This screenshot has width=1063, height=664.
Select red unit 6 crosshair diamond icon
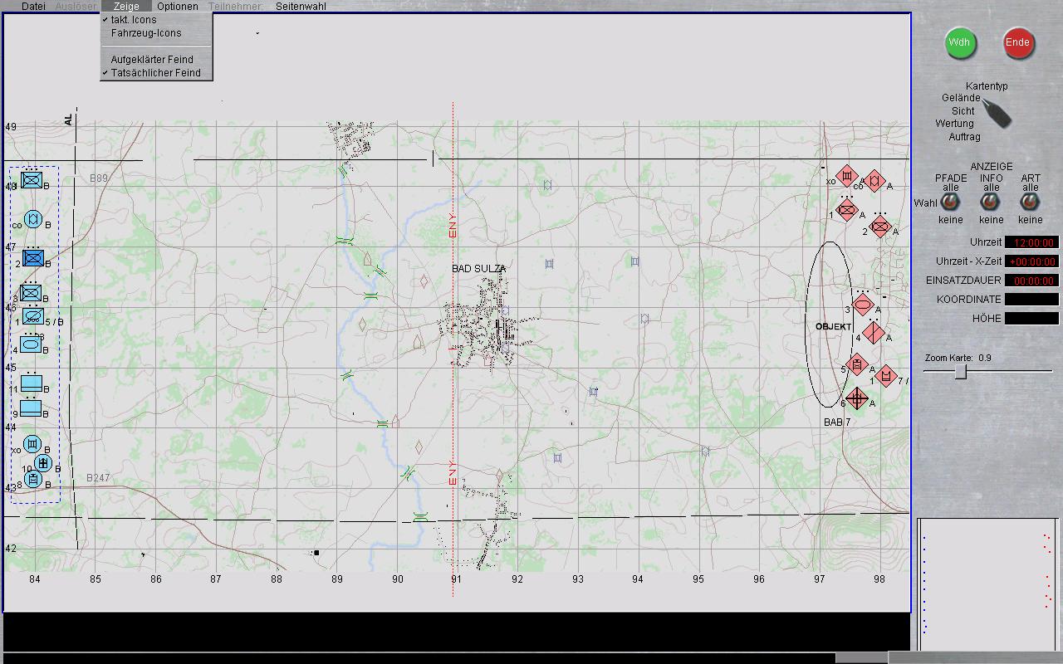[x=857, y=399]
